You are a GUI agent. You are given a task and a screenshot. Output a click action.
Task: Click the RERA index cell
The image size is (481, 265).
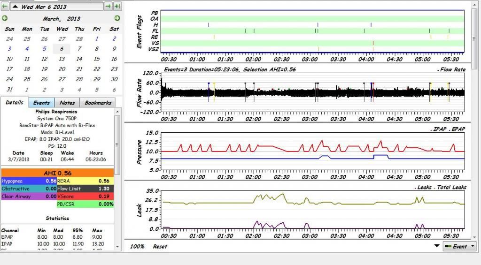coord(85,181)
